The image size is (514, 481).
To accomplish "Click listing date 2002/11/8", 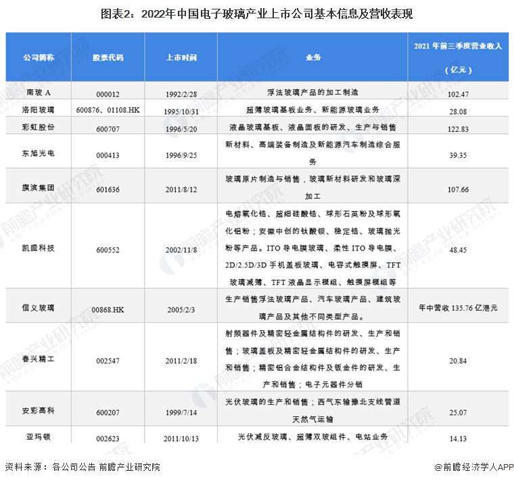I will point(181,250).
